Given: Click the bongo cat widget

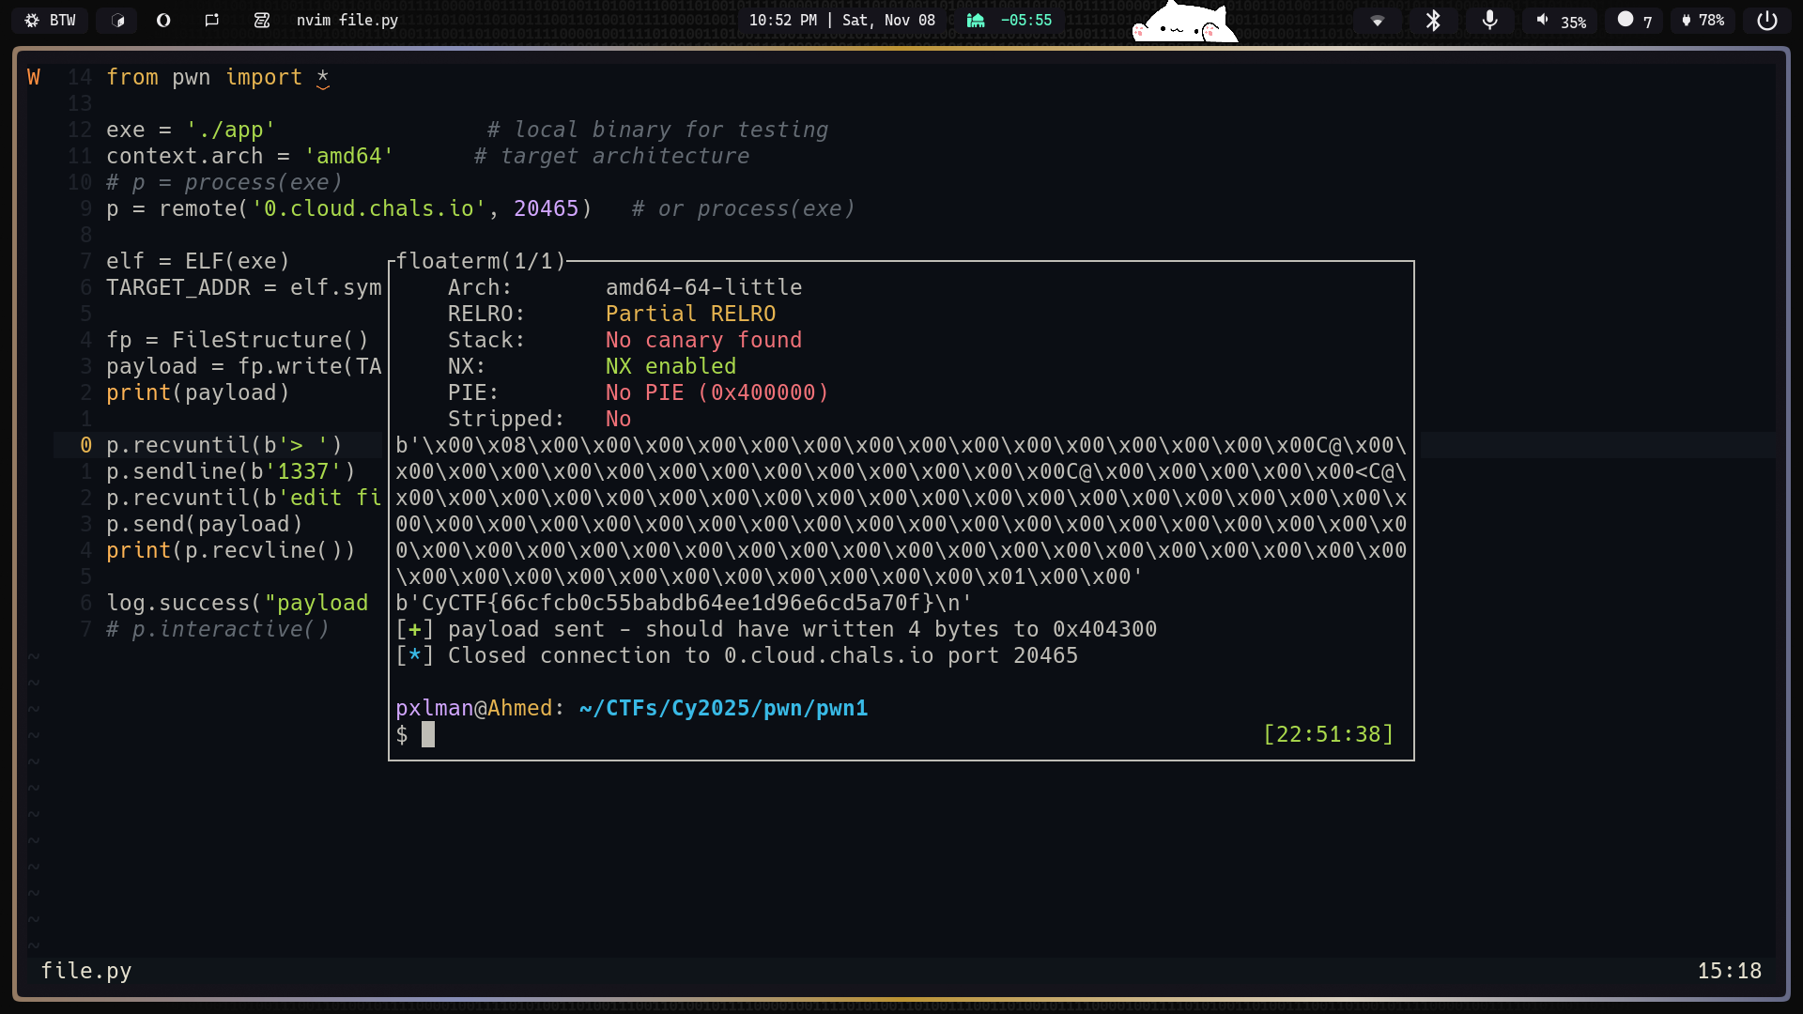Looking at the screenshot, I should tap(1184, 23).
